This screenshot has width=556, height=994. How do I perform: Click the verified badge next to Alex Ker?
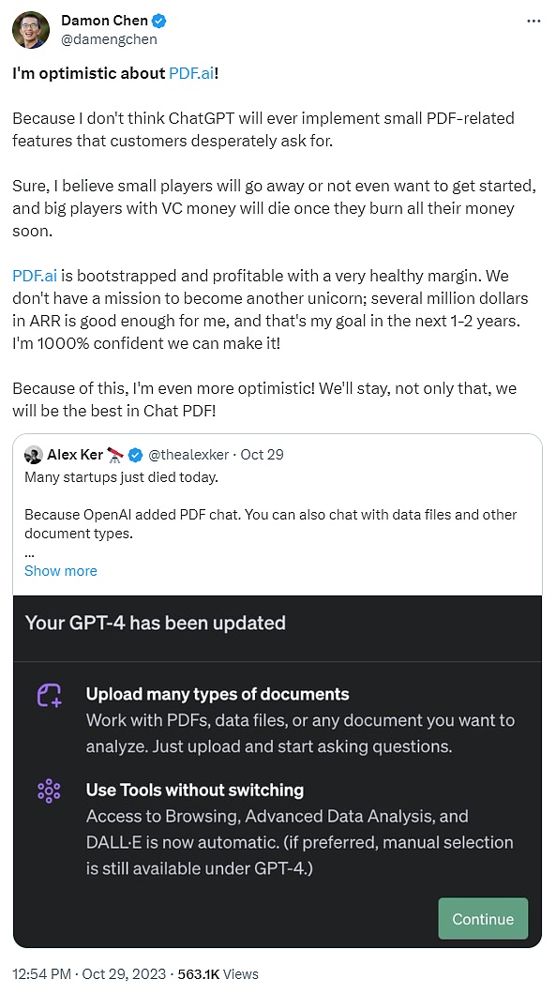[135, 455]
